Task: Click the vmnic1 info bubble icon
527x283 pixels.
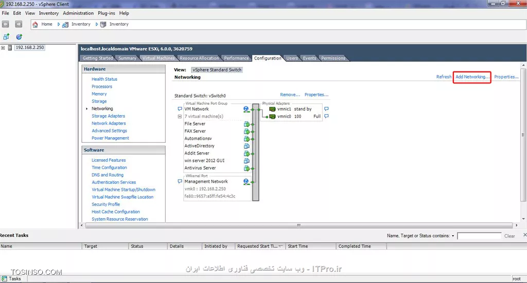Action: tap(326, 109)
